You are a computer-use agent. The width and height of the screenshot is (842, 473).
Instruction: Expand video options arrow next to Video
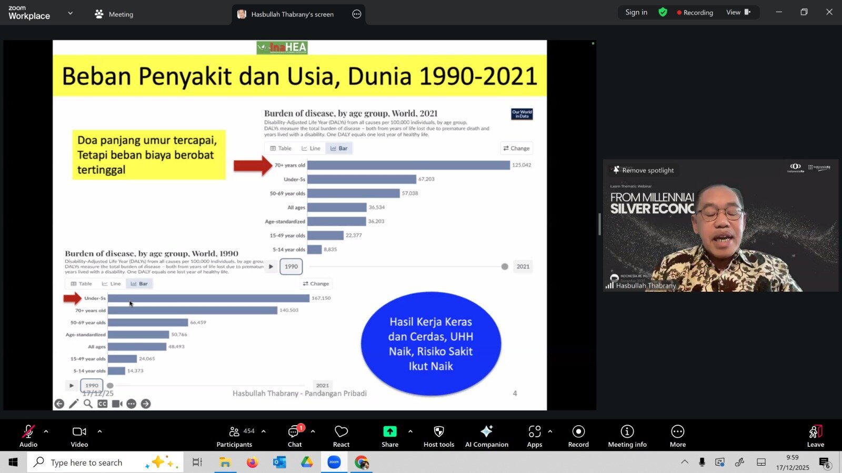[x=99, y=431]
